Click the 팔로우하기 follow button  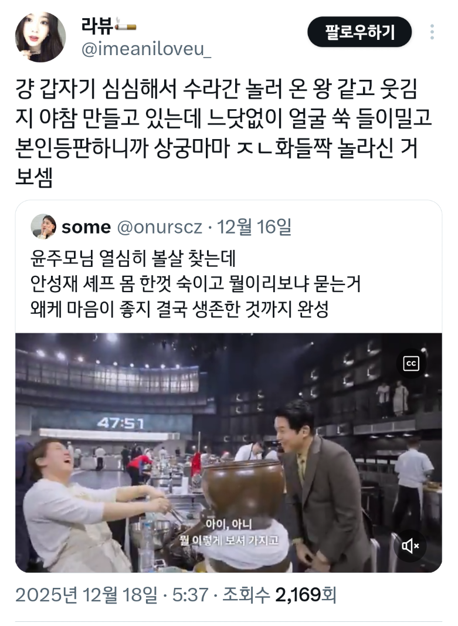pos(359,32)
